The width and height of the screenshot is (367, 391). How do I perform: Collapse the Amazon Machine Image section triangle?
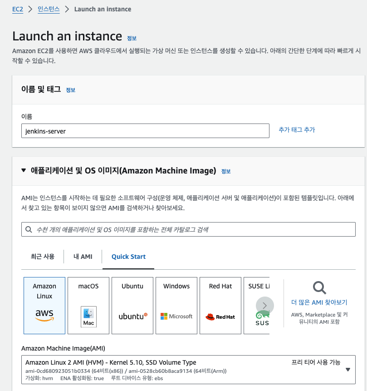coord(24,170)
